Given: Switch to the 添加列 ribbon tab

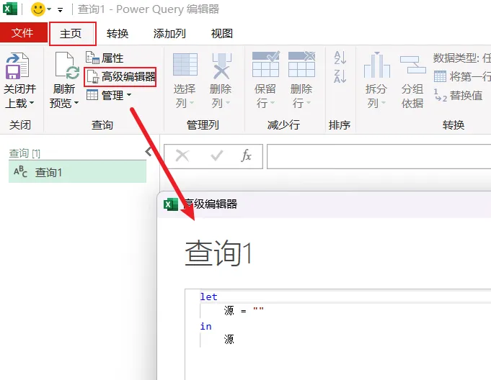Looking at the screenshot, I should (169, 33).
